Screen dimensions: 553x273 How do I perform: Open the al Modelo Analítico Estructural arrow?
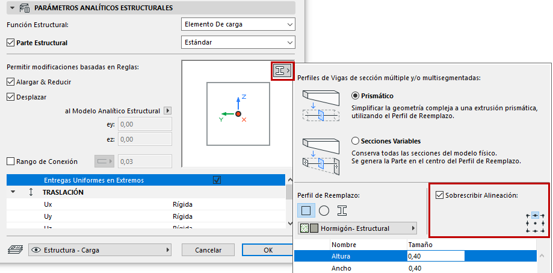[168, 111]
